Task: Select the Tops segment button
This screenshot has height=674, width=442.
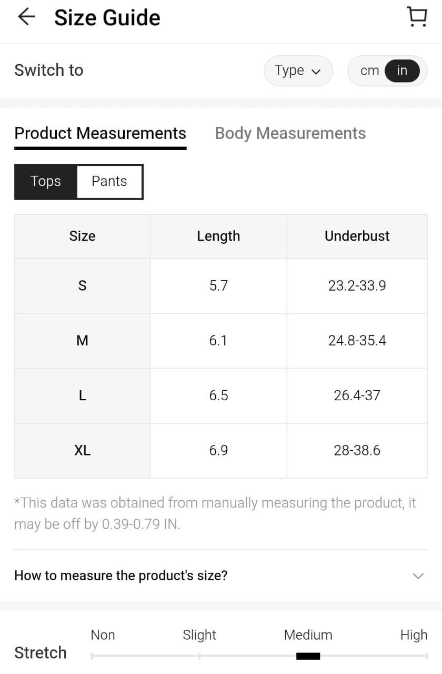Action: 46,182
